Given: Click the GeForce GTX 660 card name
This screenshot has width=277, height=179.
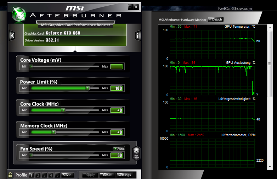Looking at the screenshot, I should click(x=63, y=33).
